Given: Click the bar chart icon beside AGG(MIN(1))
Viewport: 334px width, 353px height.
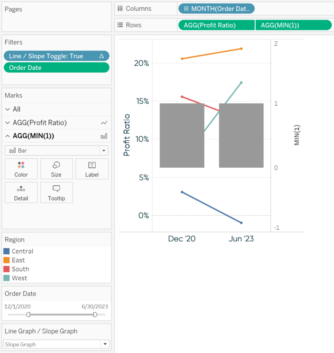Looking at the screenshot, I should pos(104,136).
